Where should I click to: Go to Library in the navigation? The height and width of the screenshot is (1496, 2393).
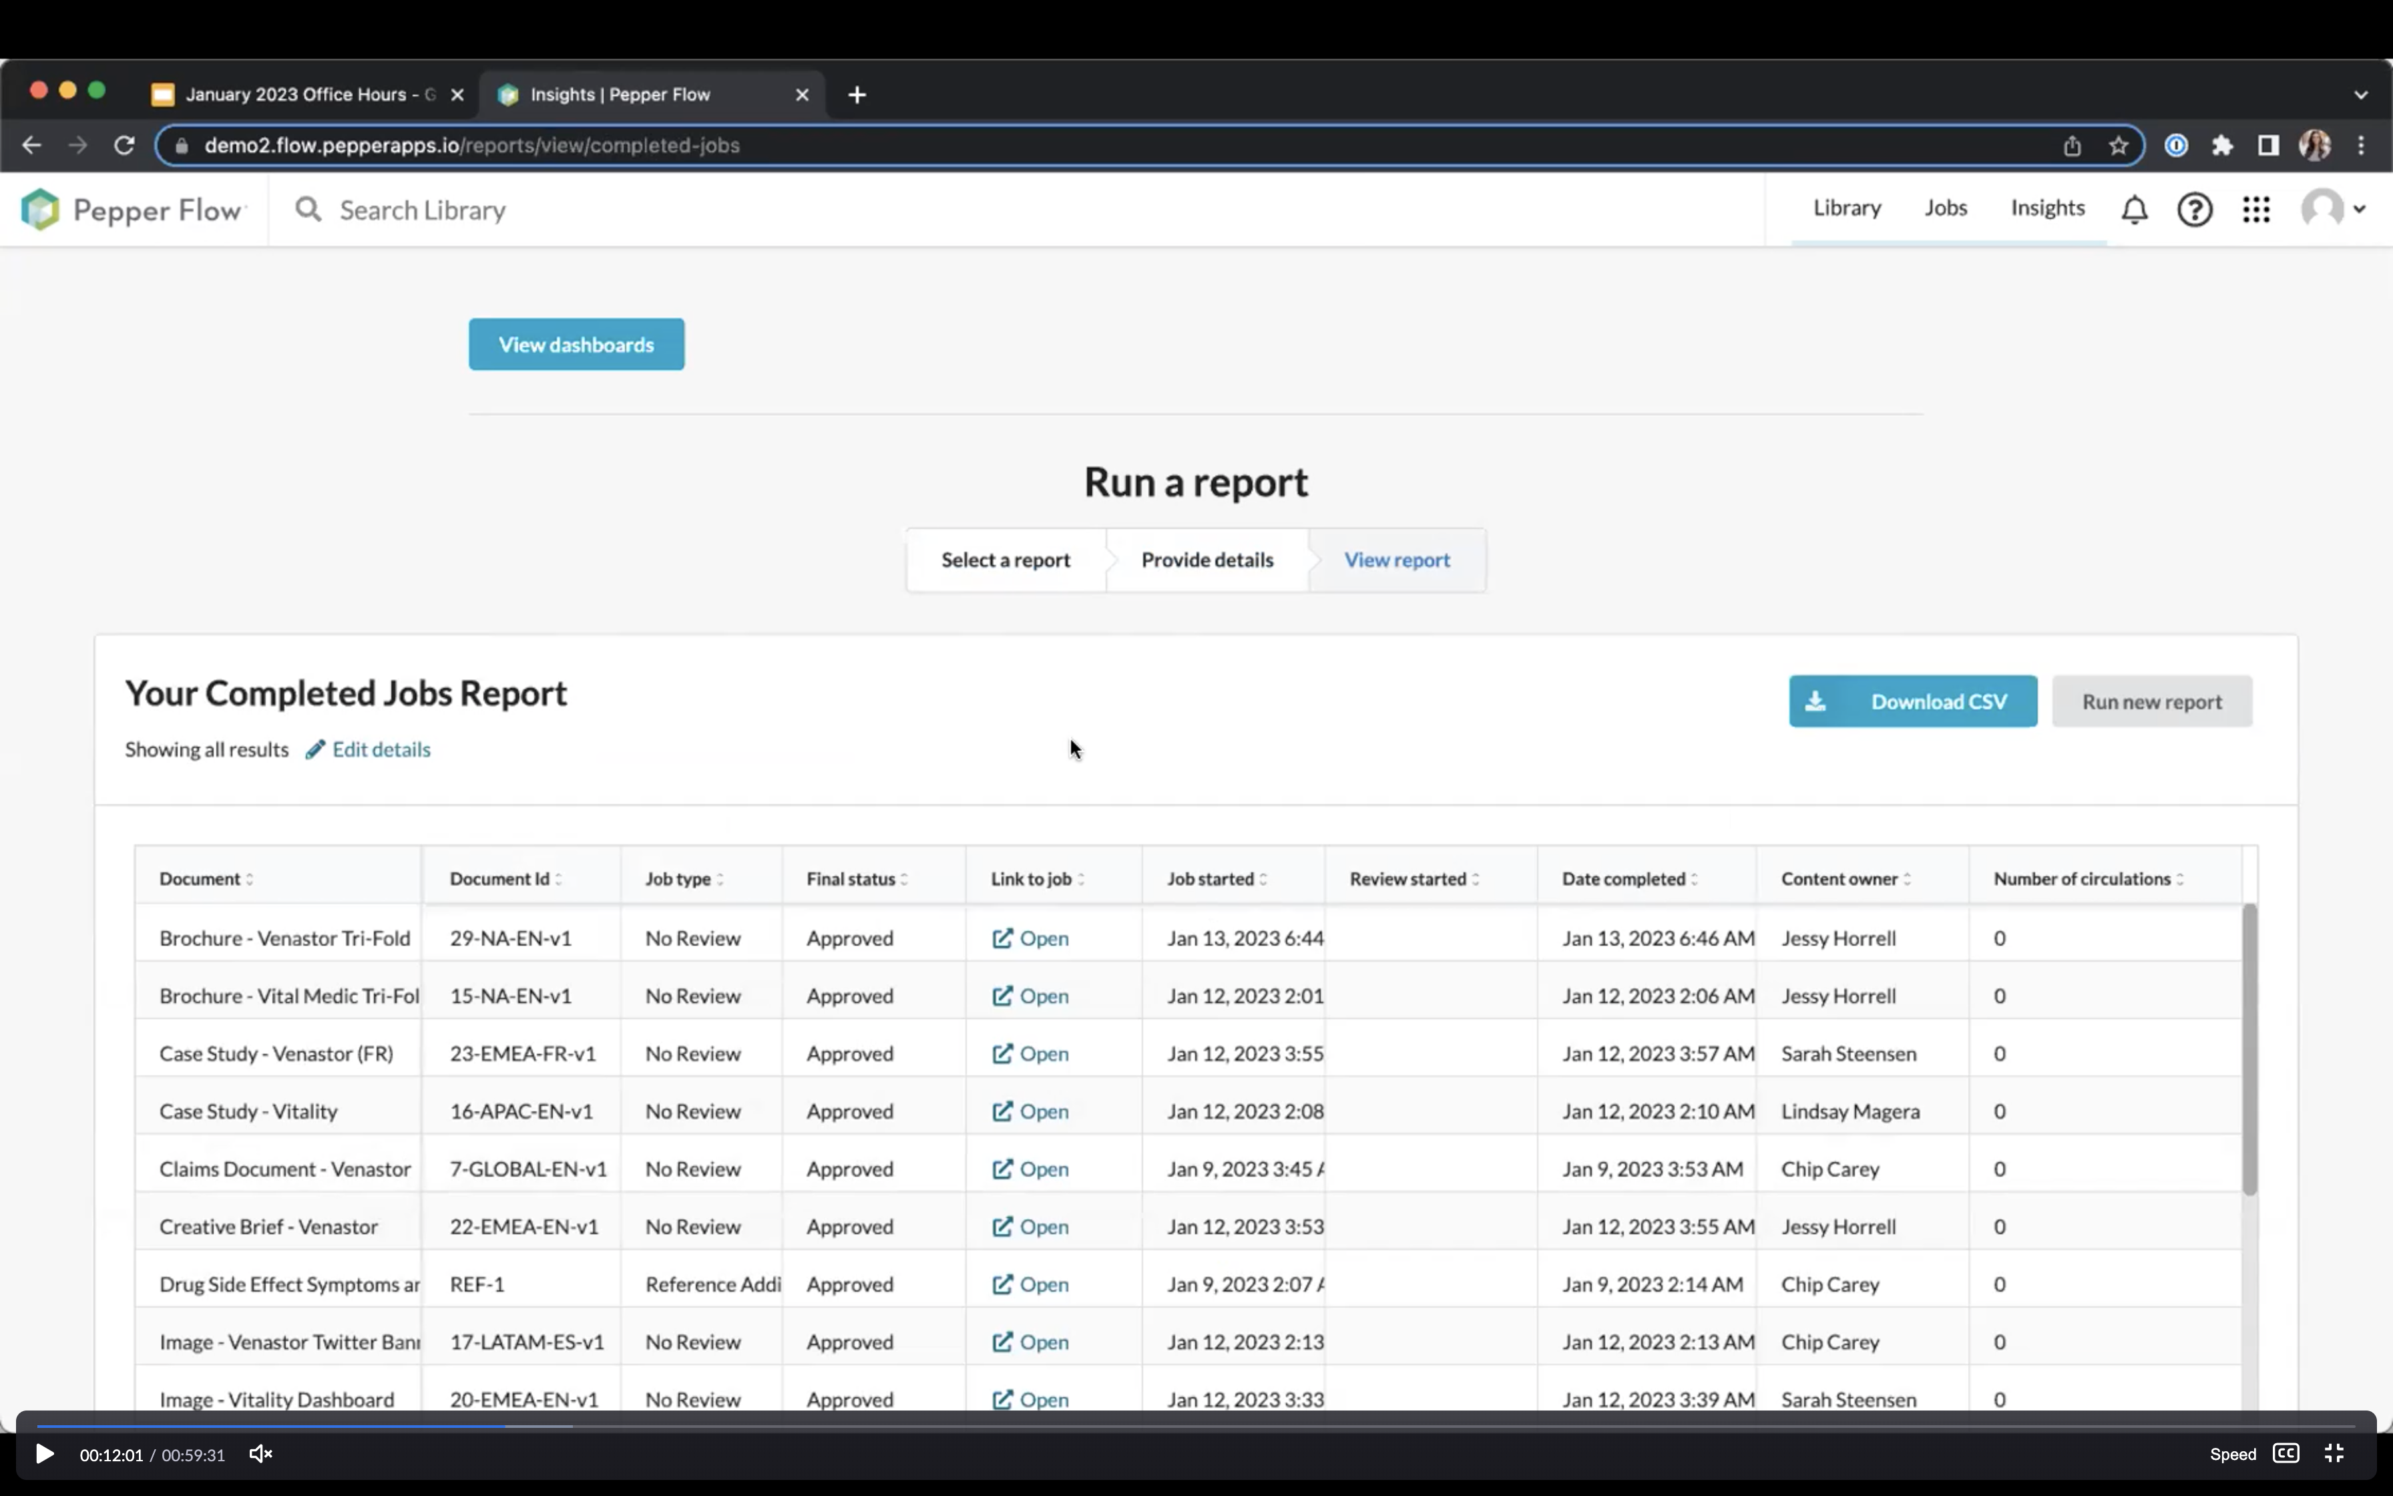pyautogui.click(x=1846, y=208)
